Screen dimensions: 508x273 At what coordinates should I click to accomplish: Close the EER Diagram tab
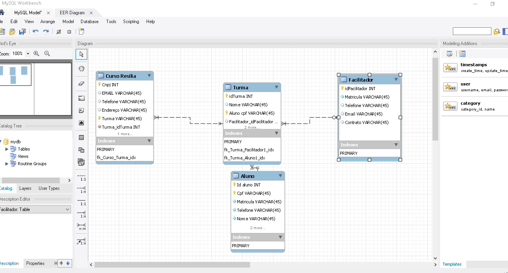91,13
